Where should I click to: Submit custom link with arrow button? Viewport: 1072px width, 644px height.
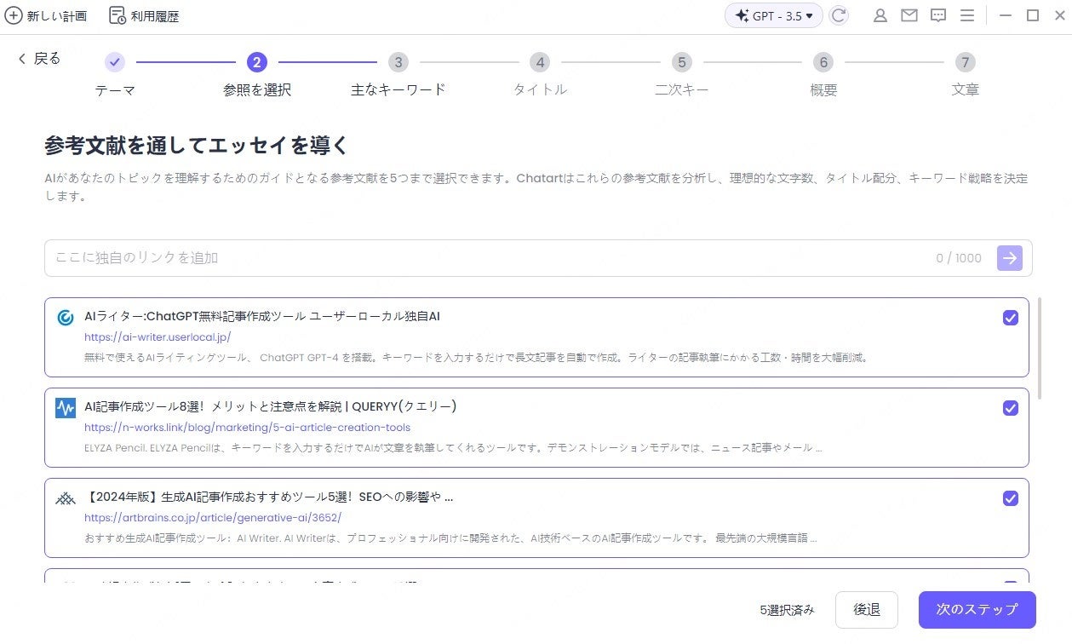tap(1010, 258)
